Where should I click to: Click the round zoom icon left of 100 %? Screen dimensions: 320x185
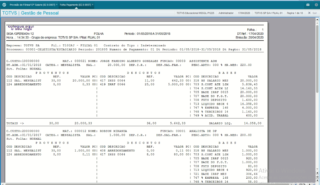coord(295,184)
